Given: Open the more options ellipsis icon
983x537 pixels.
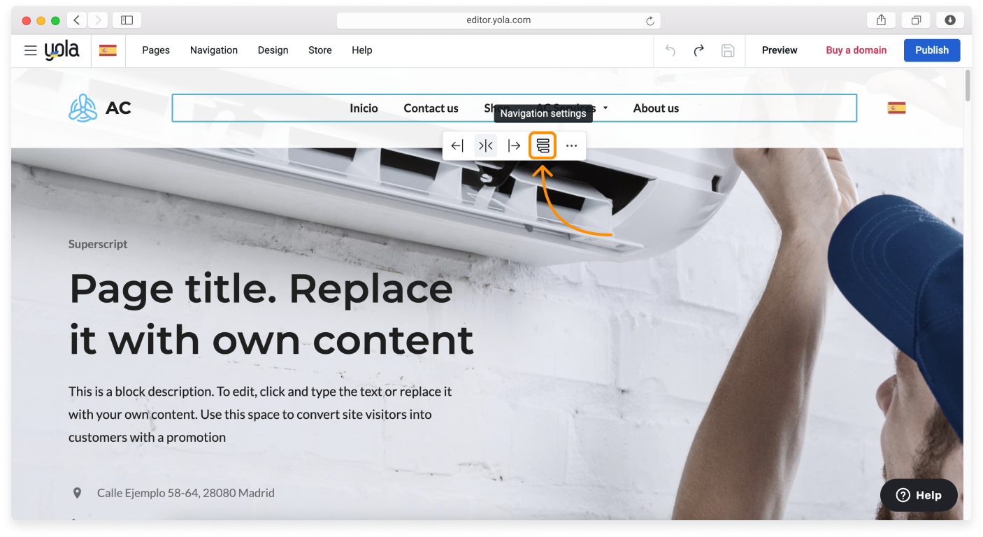Looking at the screenshot, I should (571, 145).
